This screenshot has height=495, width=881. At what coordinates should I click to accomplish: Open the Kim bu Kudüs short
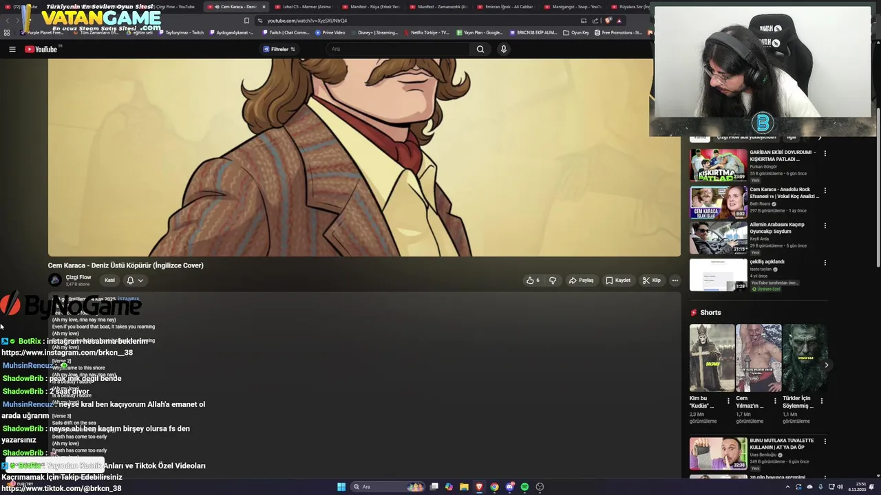click(x=712, y=357)
